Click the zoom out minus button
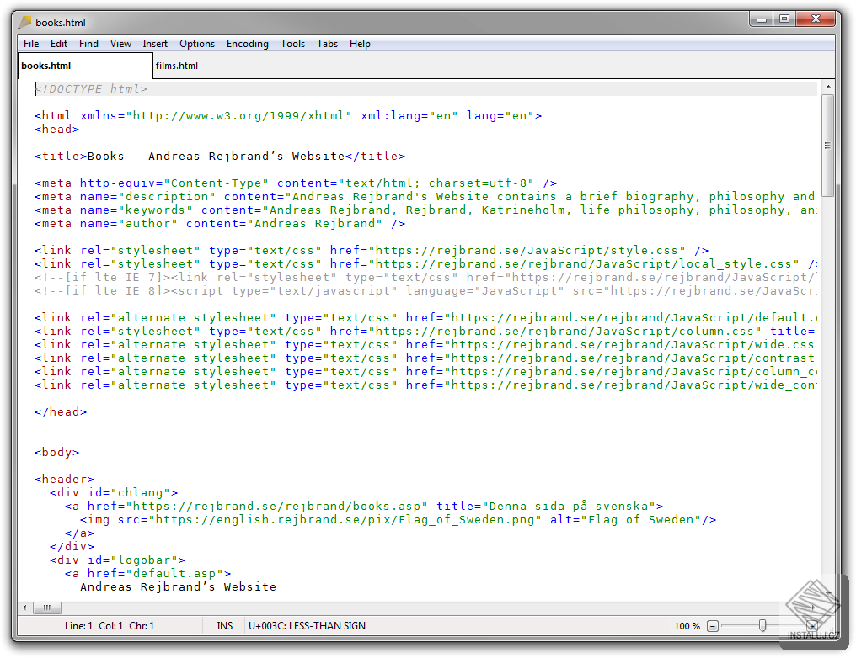 tap(713, 626)
